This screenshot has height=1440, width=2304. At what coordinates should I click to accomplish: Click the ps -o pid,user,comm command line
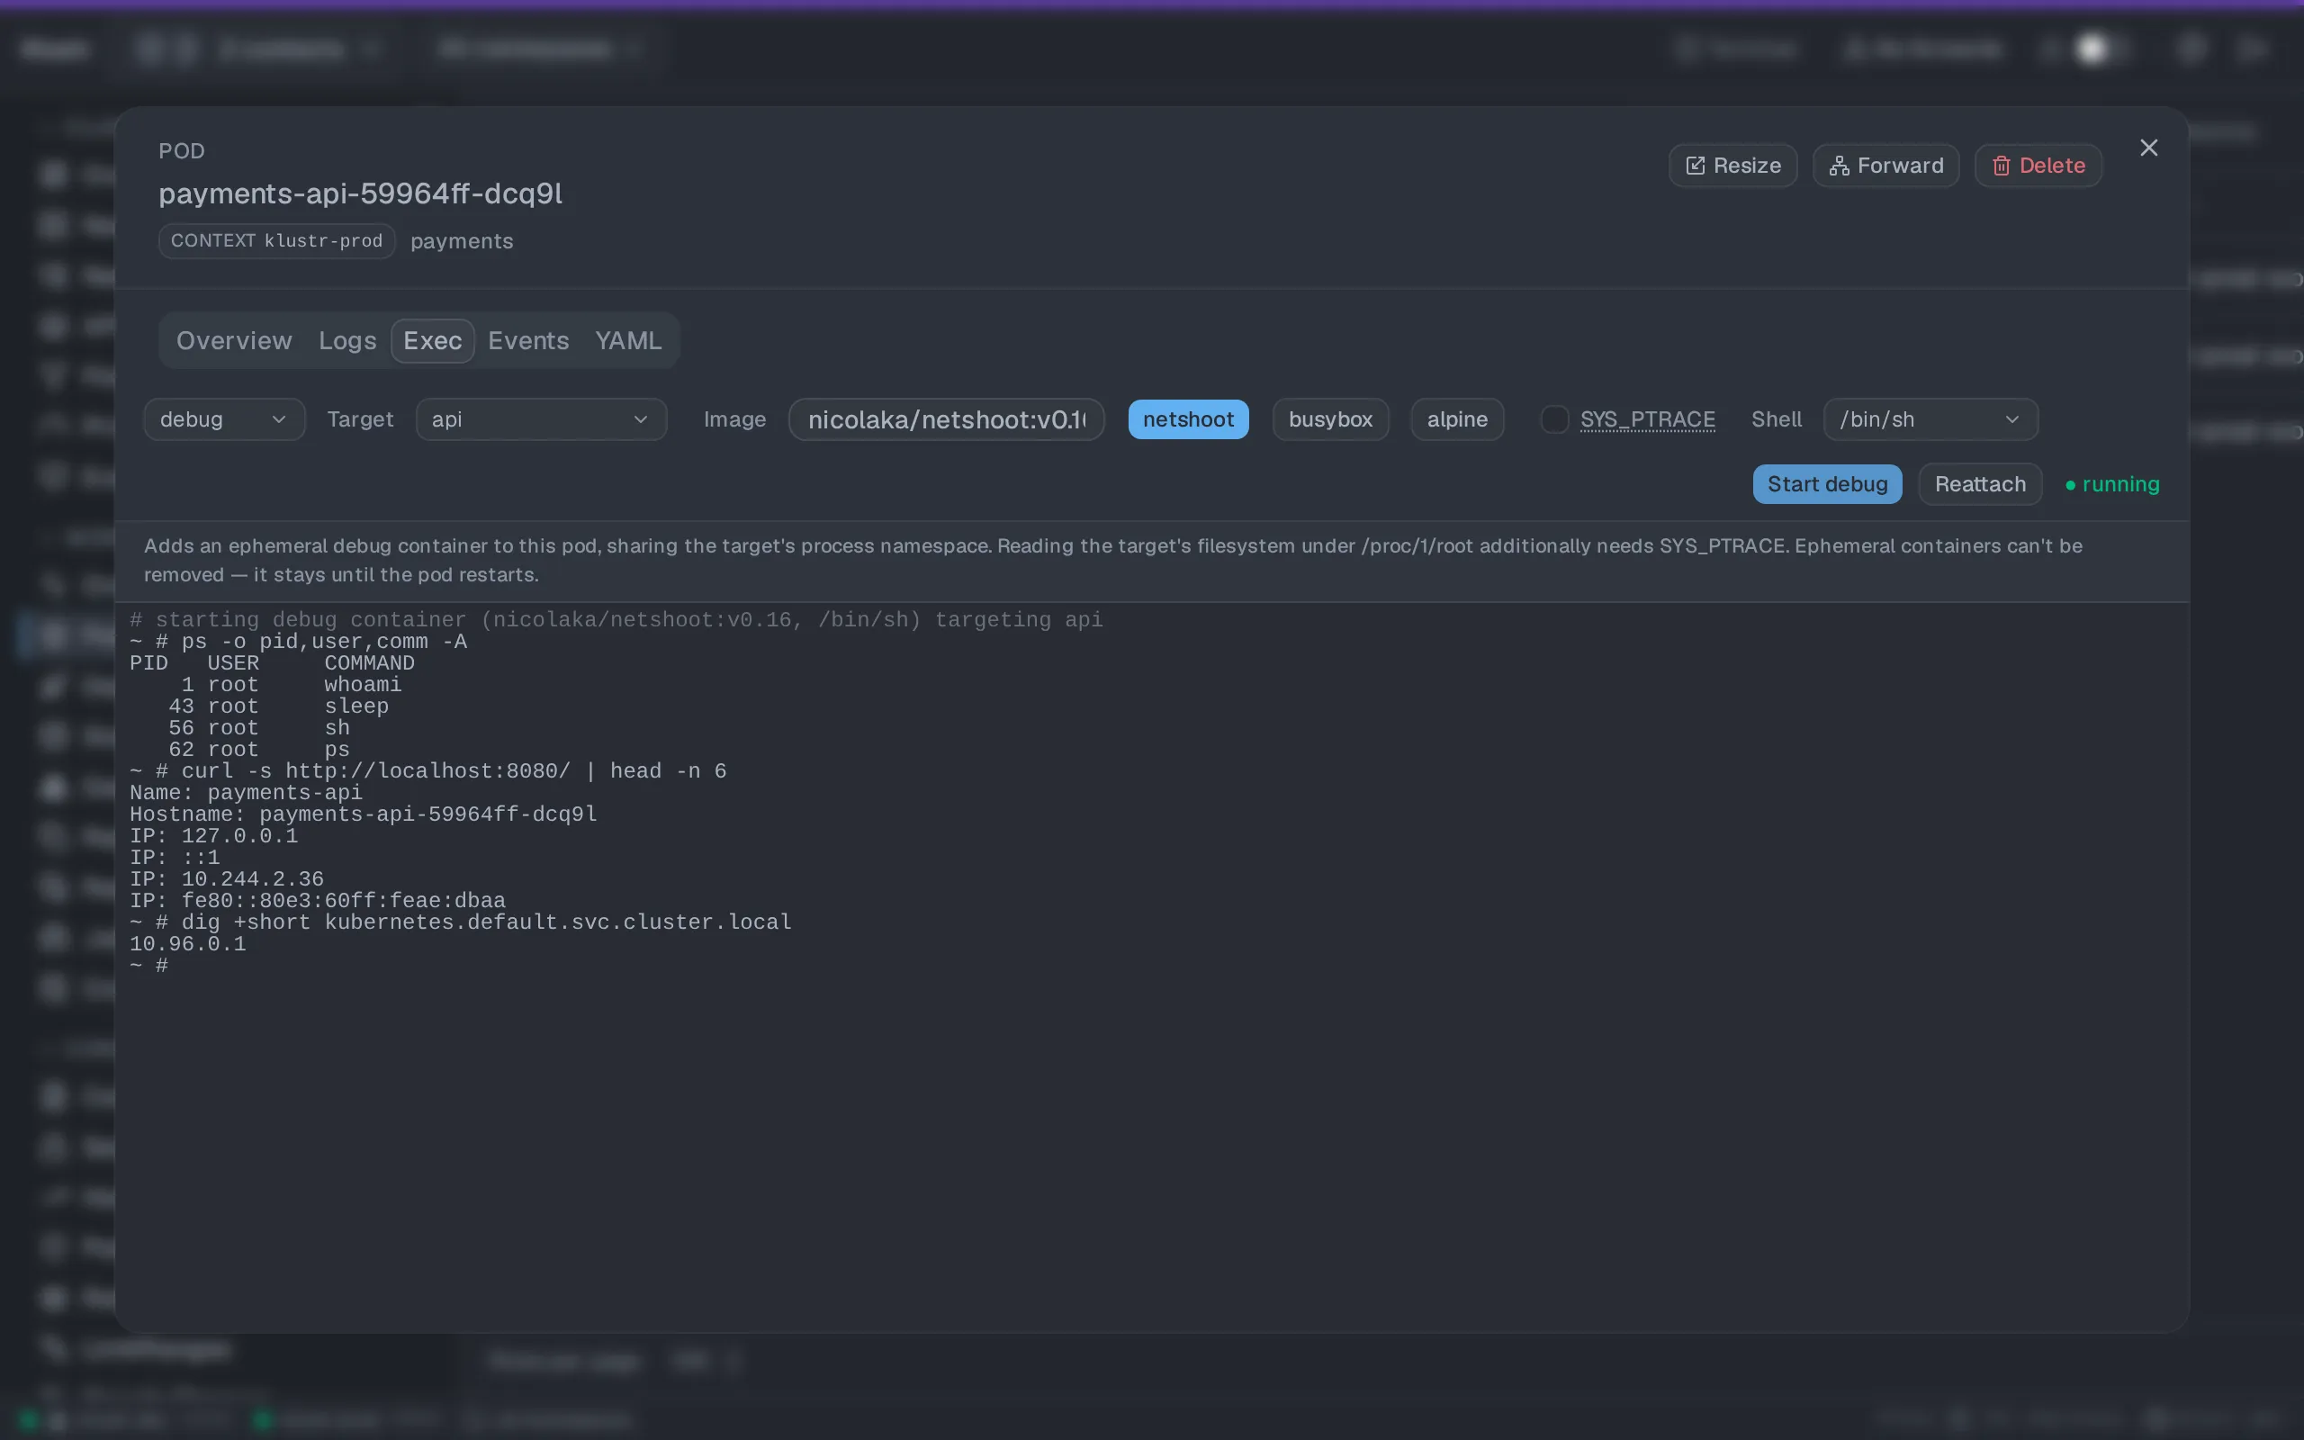tap(298, 642)
